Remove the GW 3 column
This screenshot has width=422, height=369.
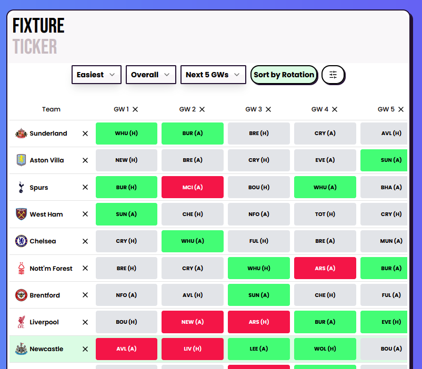coord(268,109)
